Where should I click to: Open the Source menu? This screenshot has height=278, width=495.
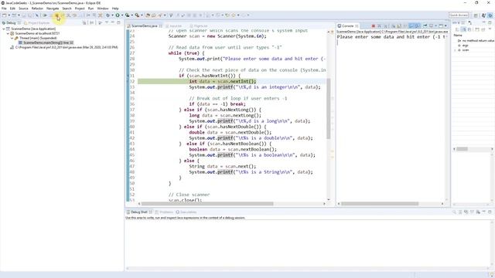pyautogui.click(x=23, y=8)
